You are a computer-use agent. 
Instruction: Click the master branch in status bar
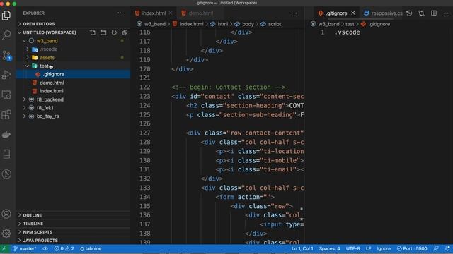25,248
